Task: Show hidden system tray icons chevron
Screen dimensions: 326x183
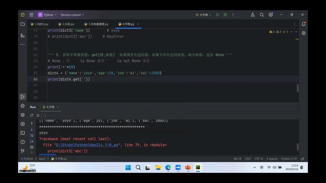Action: tap(254, 167)
